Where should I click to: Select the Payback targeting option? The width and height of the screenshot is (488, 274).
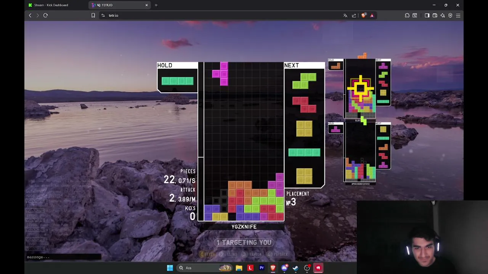(278, 254)
